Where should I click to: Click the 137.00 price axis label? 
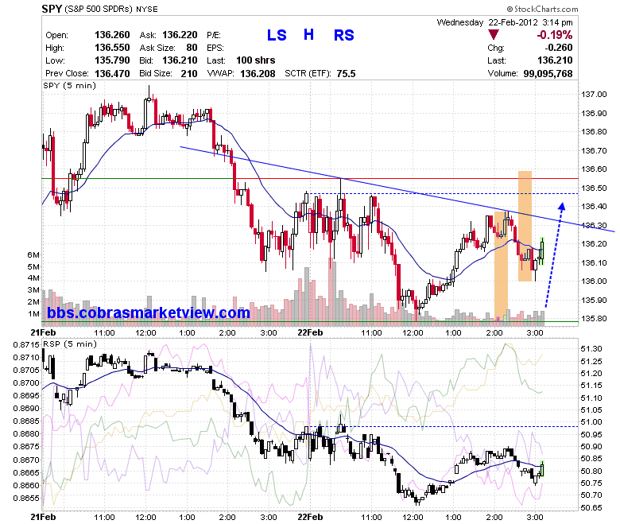594,94
